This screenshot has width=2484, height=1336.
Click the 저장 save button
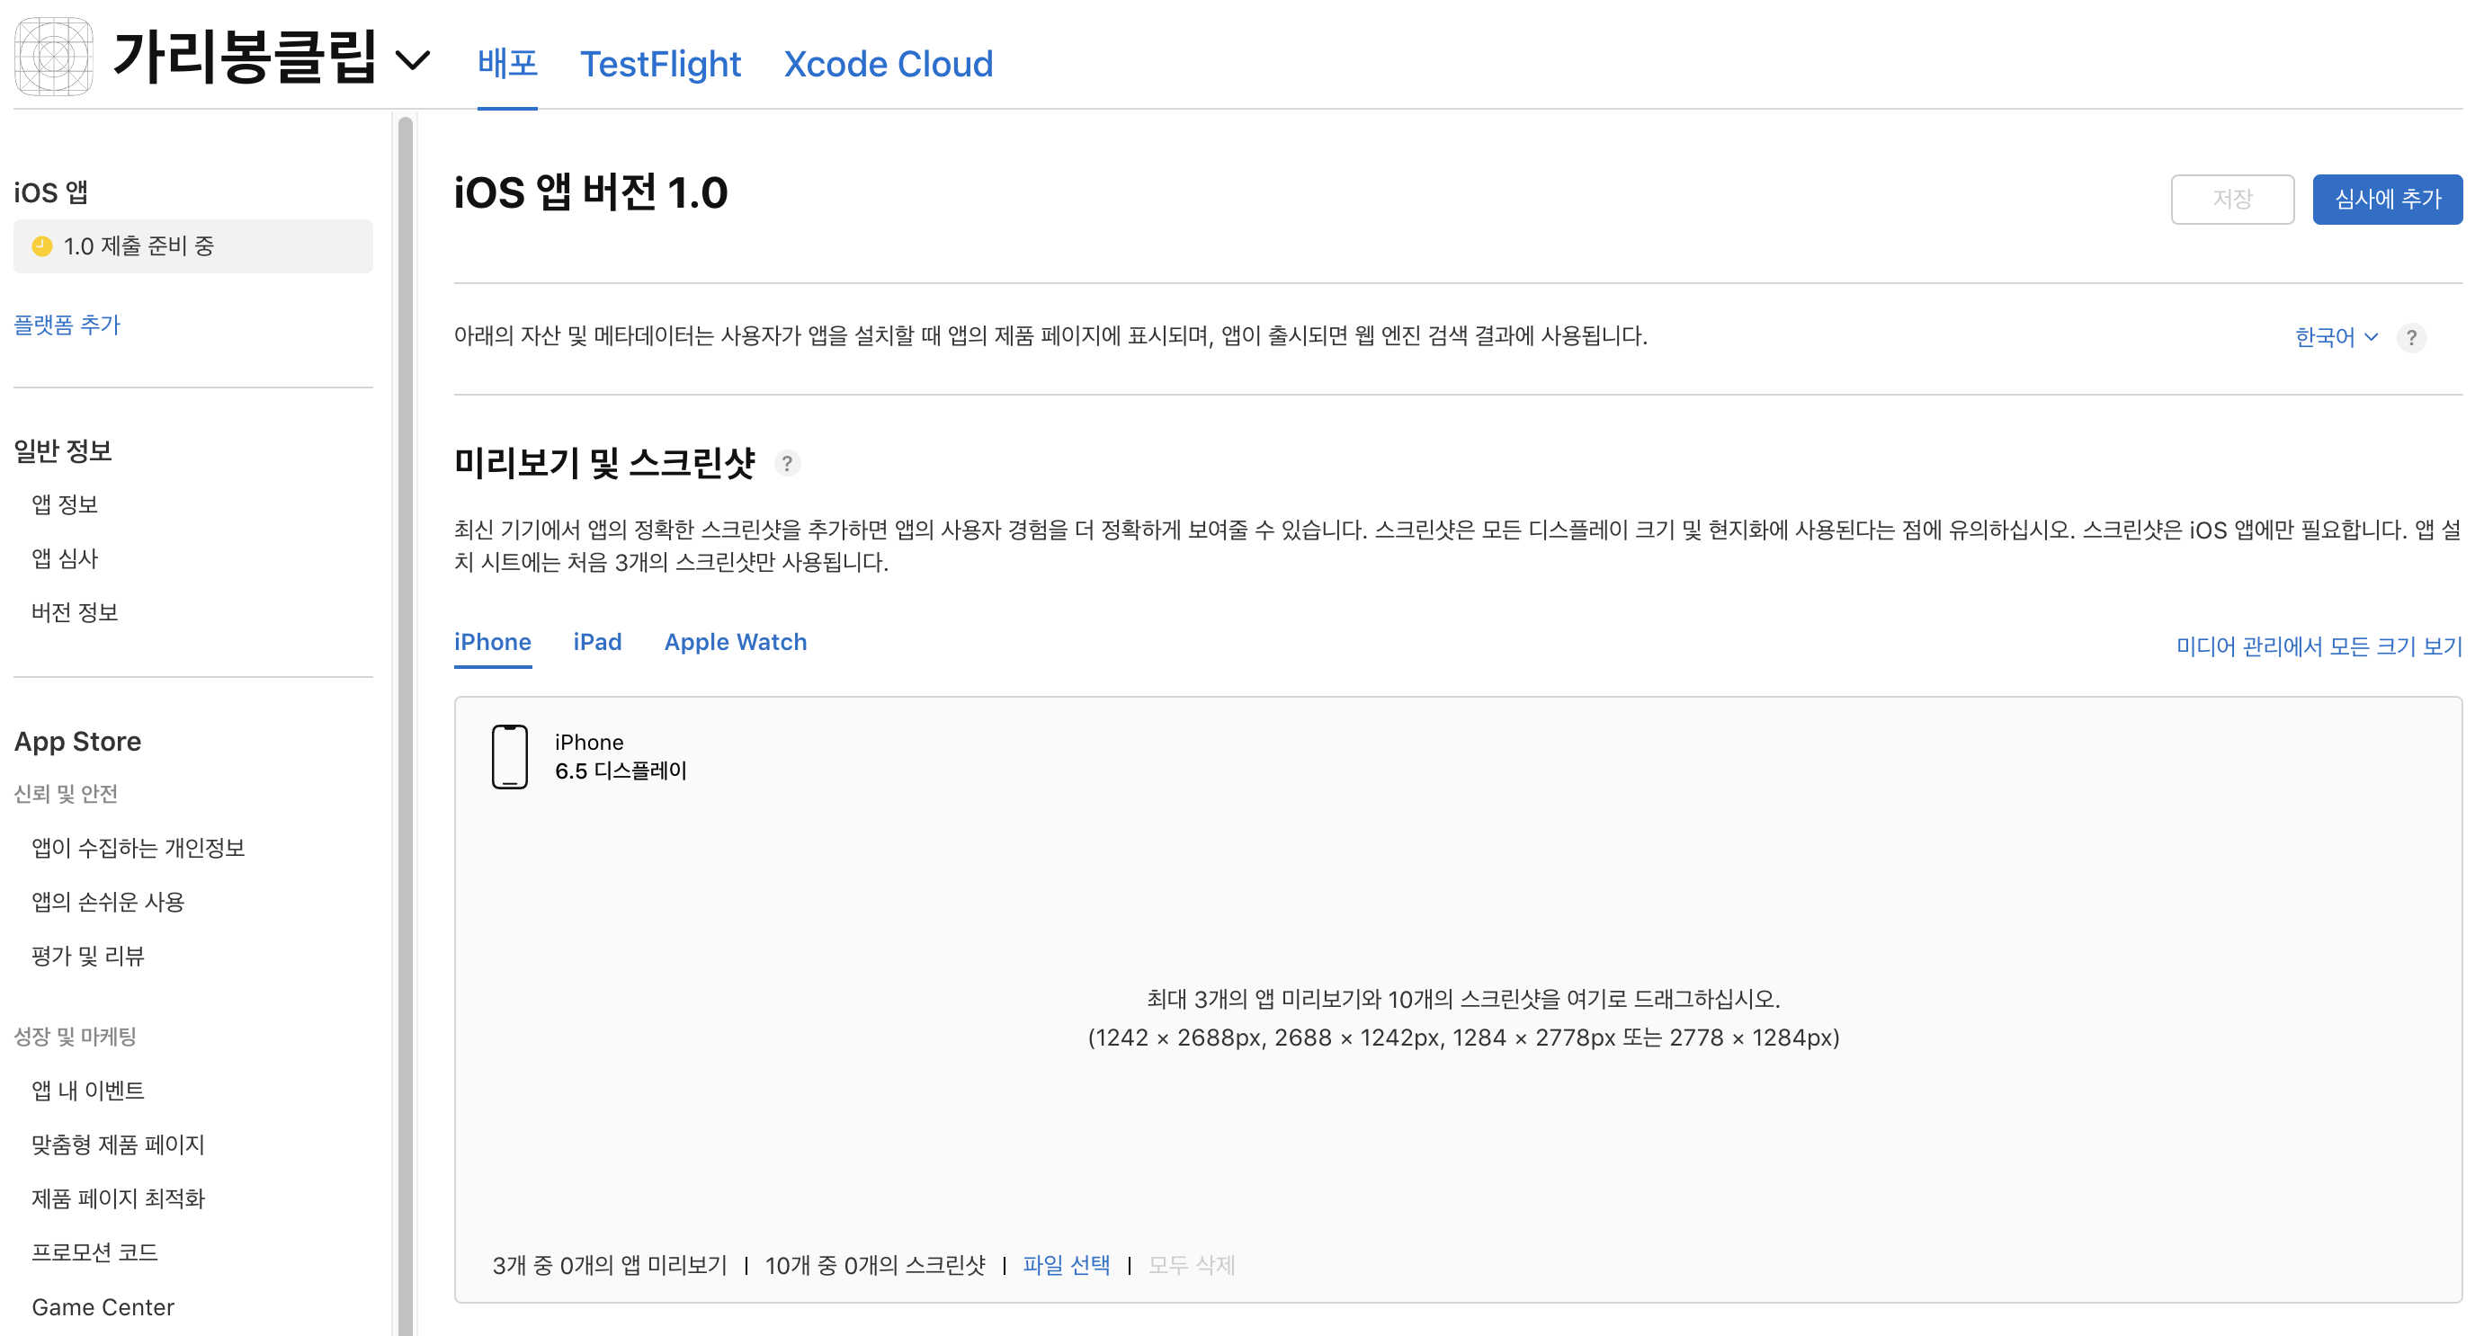[x=2231, y=200]
